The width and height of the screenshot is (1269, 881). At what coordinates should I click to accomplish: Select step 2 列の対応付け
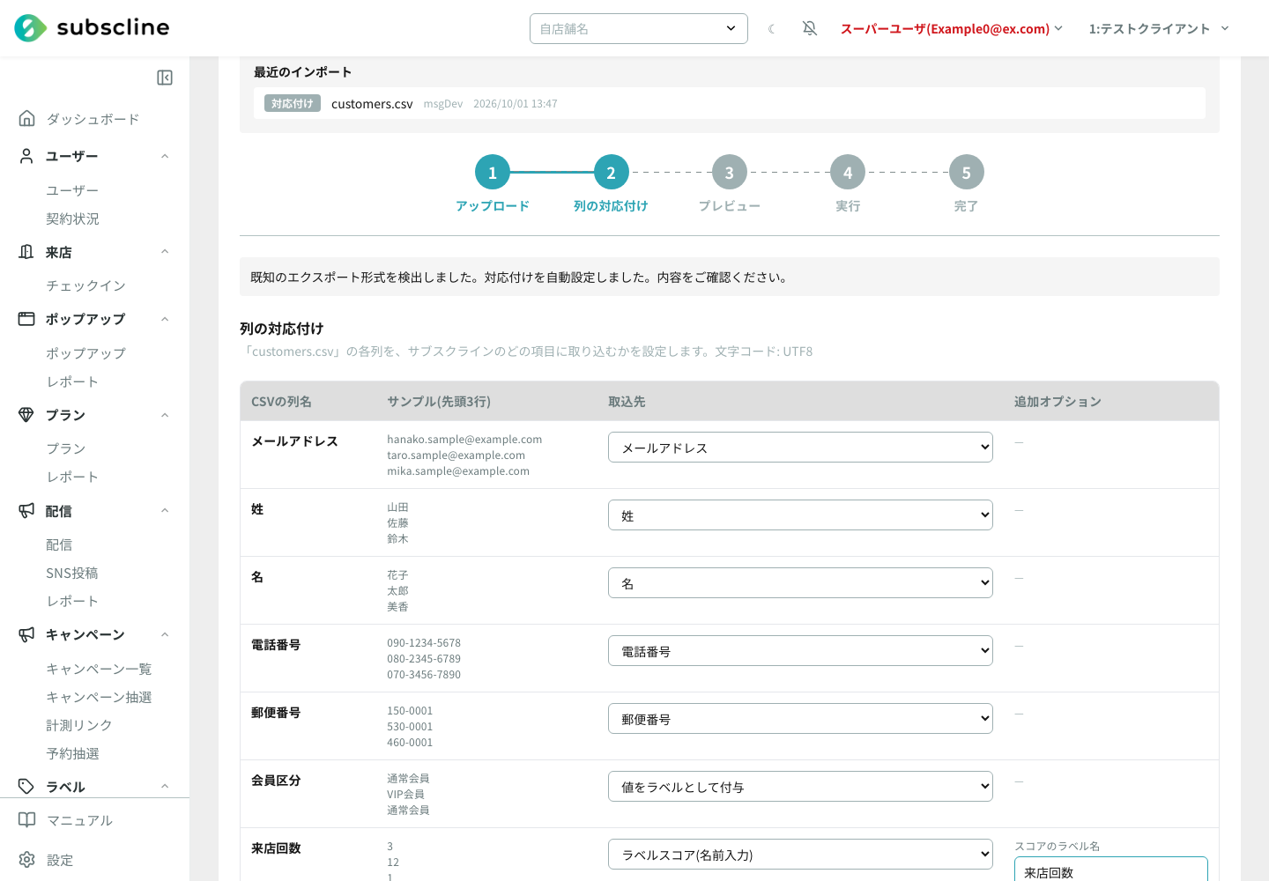[x=611, y=173]
